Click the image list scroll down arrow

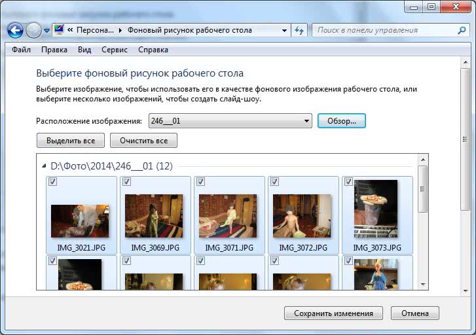[x=423, y=285]
